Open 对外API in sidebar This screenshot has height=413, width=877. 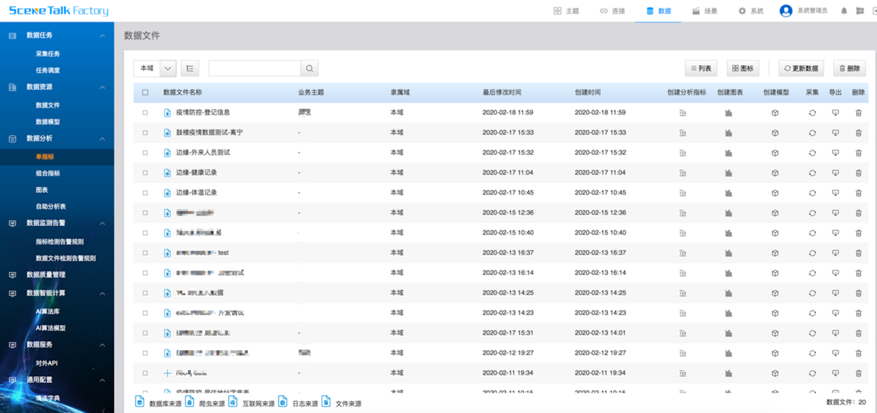tap(47, 363)
